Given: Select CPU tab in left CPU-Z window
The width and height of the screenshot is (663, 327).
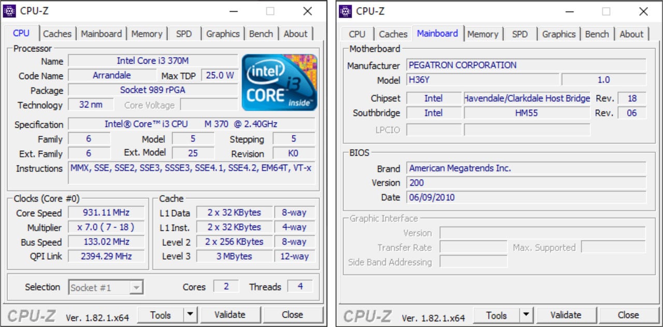Looking at the screenshot, I should (x=21, y=33).
